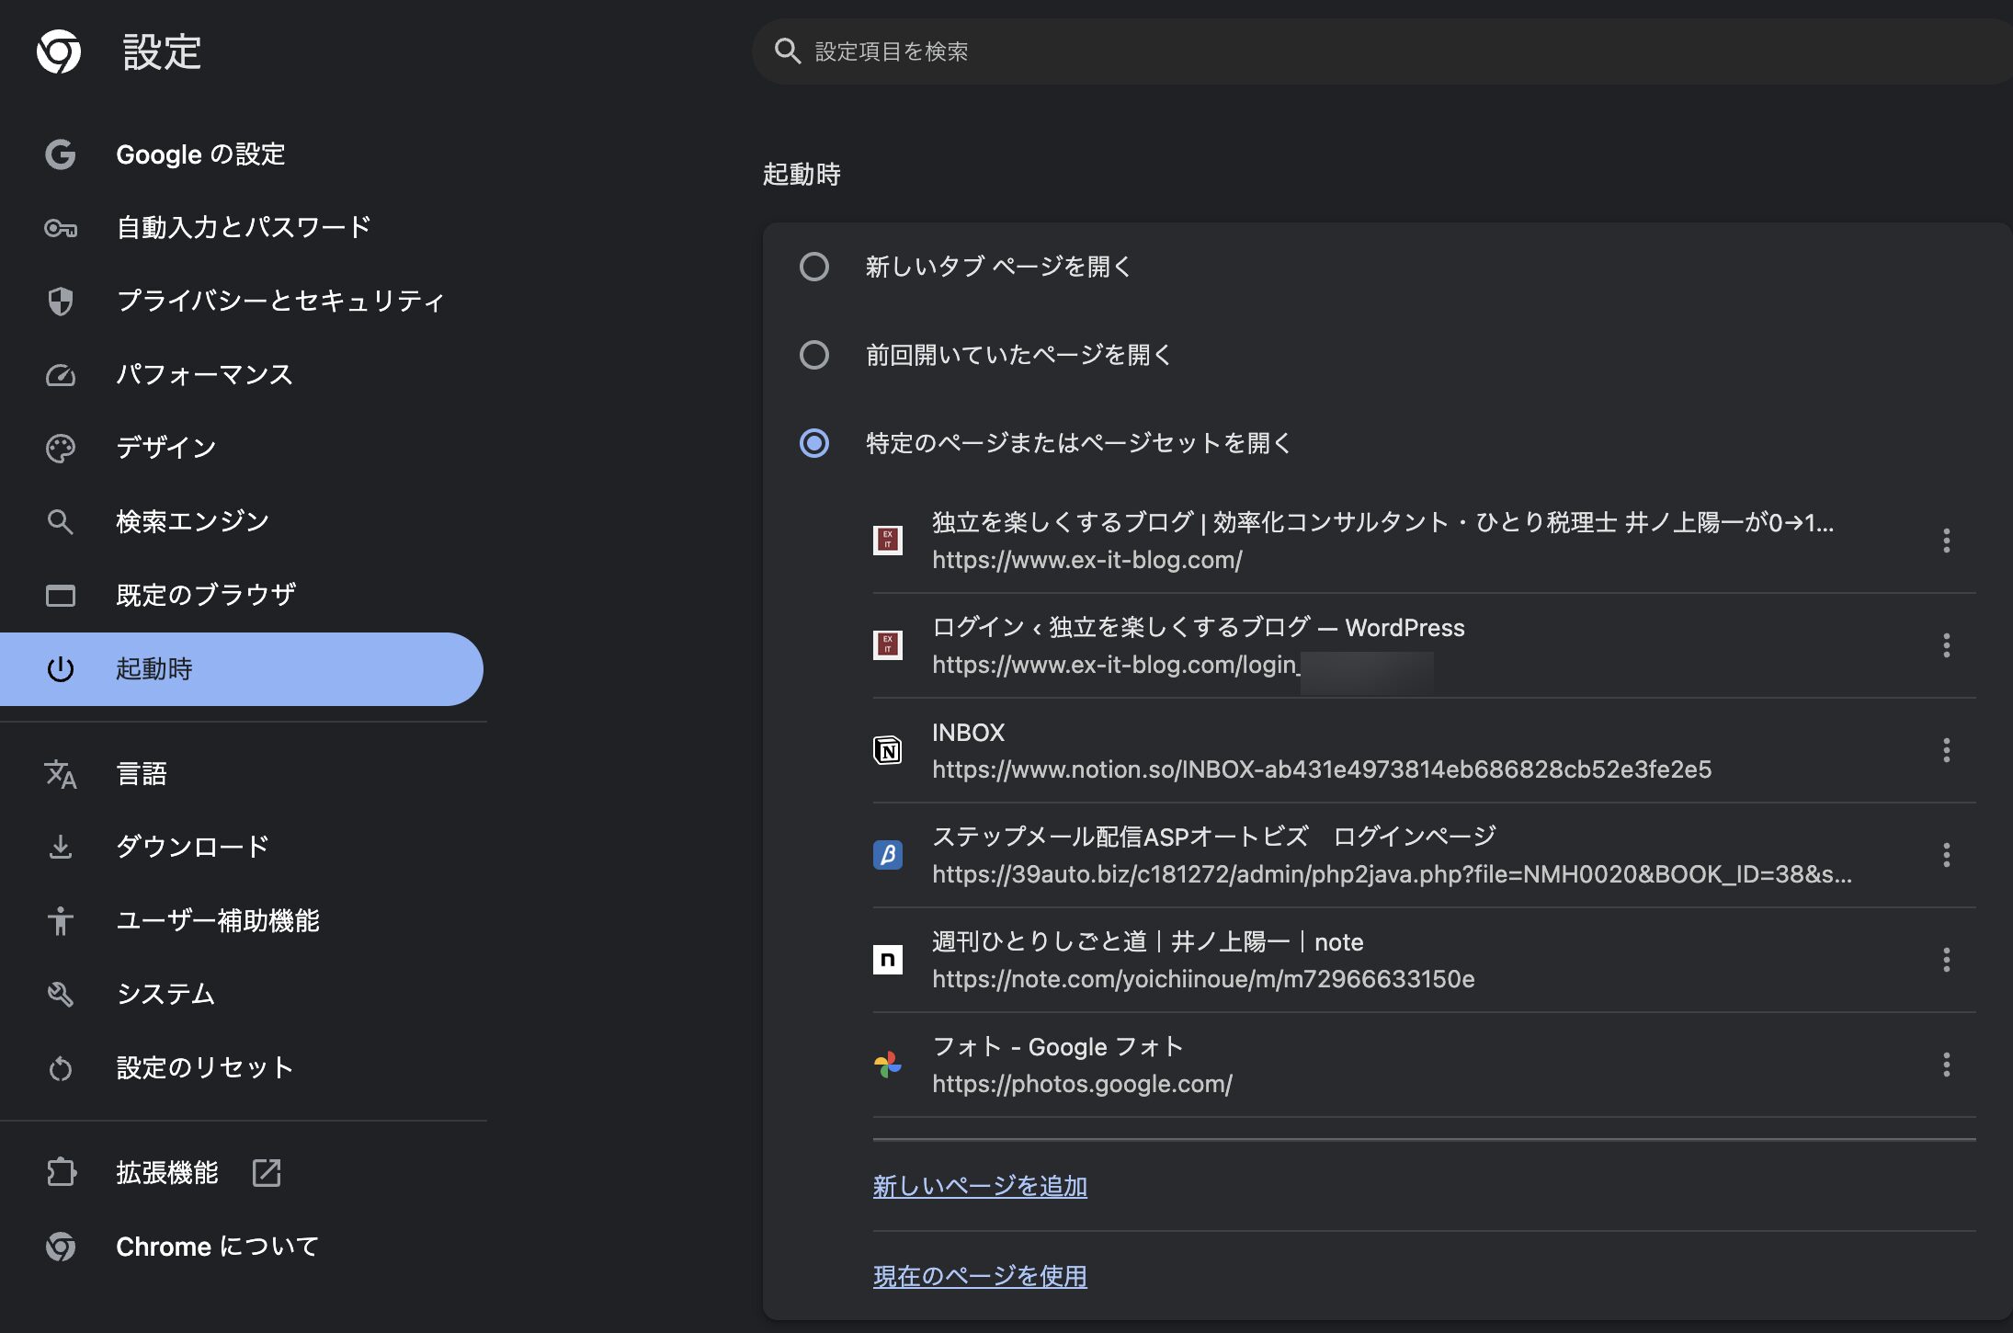This screenshot has height=1333, width=2013.
Task: Open three-dot menu for note.com entry
Action: point(1946,960)
